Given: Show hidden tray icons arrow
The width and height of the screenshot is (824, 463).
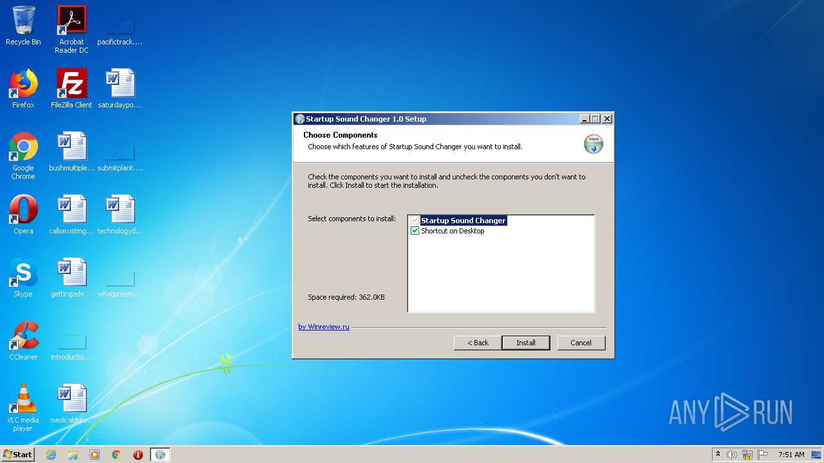Looking at the screenshot, I should (718, 454).
